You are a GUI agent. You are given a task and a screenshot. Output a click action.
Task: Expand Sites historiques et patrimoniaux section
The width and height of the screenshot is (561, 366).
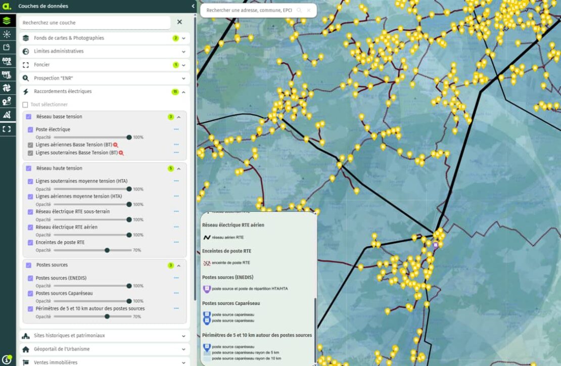click(183, 336)
